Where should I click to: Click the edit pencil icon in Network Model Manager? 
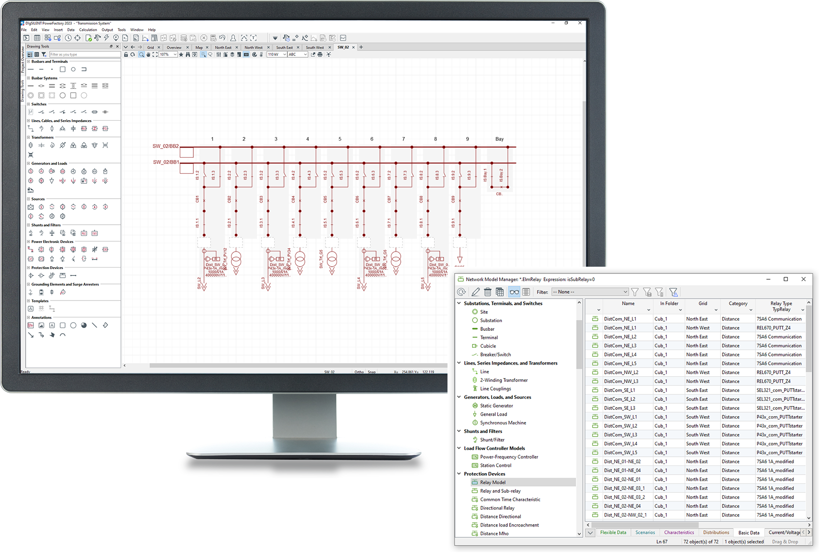click(475, 292)
